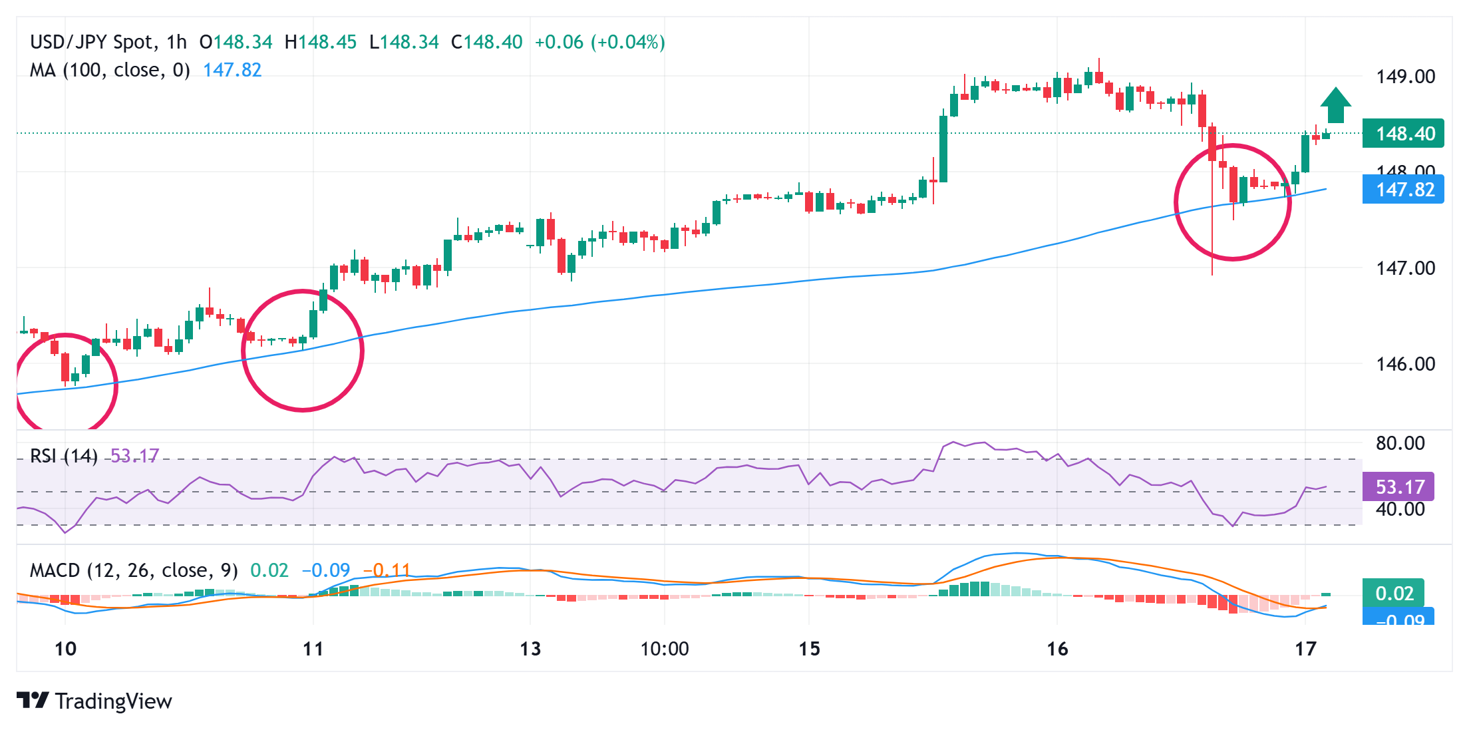Click the 80.00 RSI axis label
Image resolution: width=1469 pixels, height=730 pixels.
pos(1400,443)
